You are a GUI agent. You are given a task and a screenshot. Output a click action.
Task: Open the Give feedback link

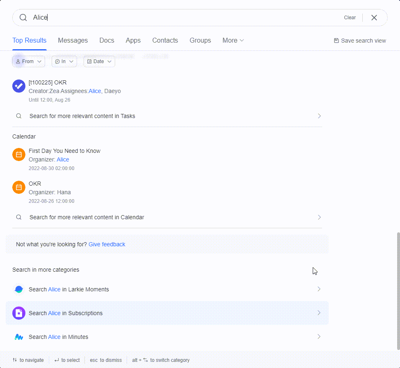click(x=107, y=244)
